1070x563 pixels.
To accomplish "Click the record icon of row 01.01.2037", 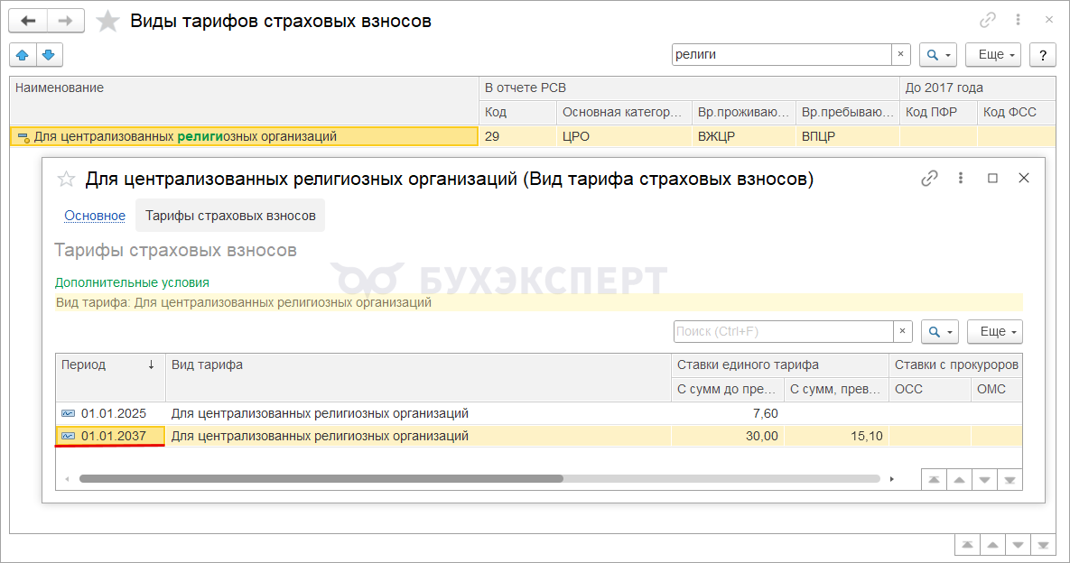I will [69, 436].
